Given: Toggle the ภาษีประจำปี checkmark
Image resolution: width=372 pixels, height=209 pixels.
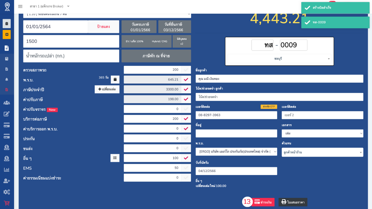Looking at the screenshot, I should coord(186,89).
